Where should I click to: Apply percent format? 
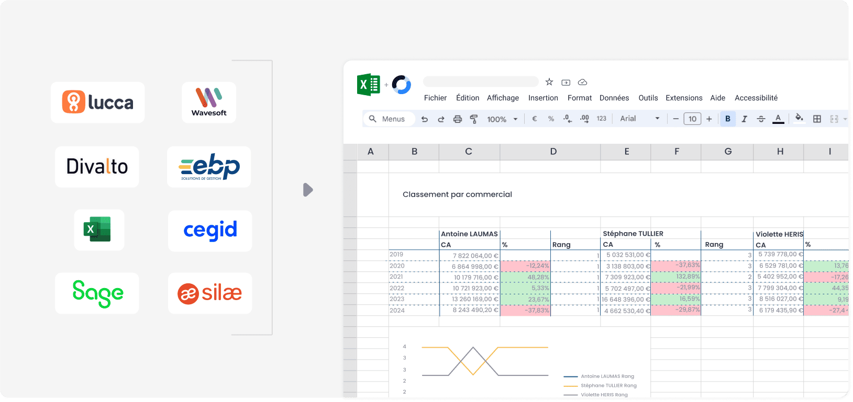[x=551, y=119]
